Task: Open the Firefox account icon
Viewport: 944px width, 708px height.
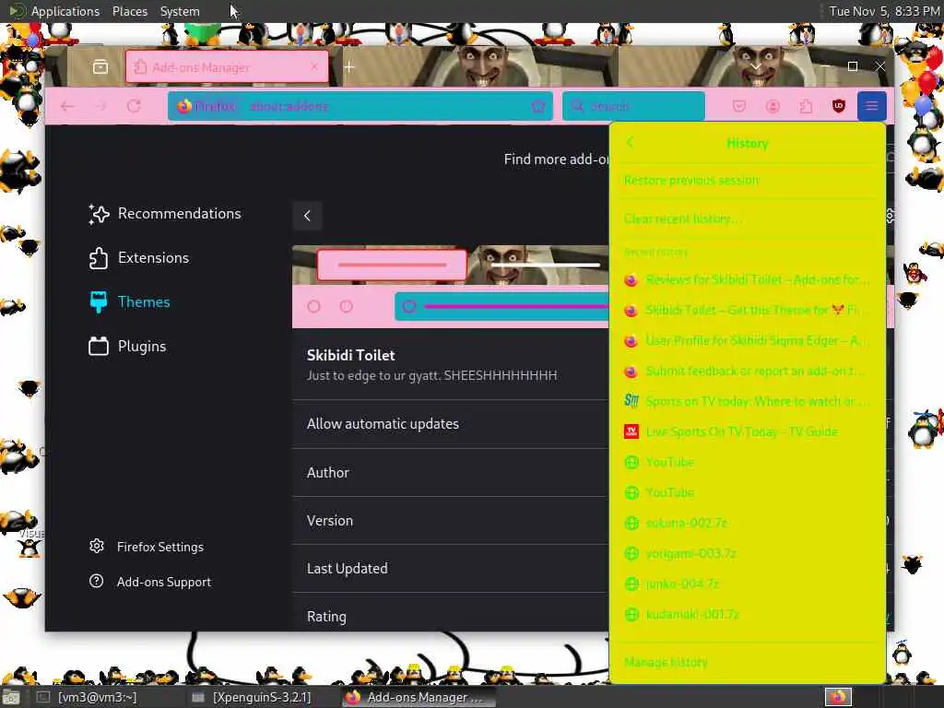Action: pyautogui.click(x=773, y=107)
